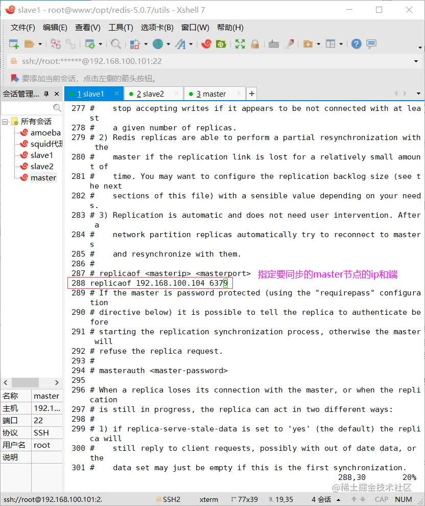
Task: Open 查看(V) menu
Action: coord(88,28)
